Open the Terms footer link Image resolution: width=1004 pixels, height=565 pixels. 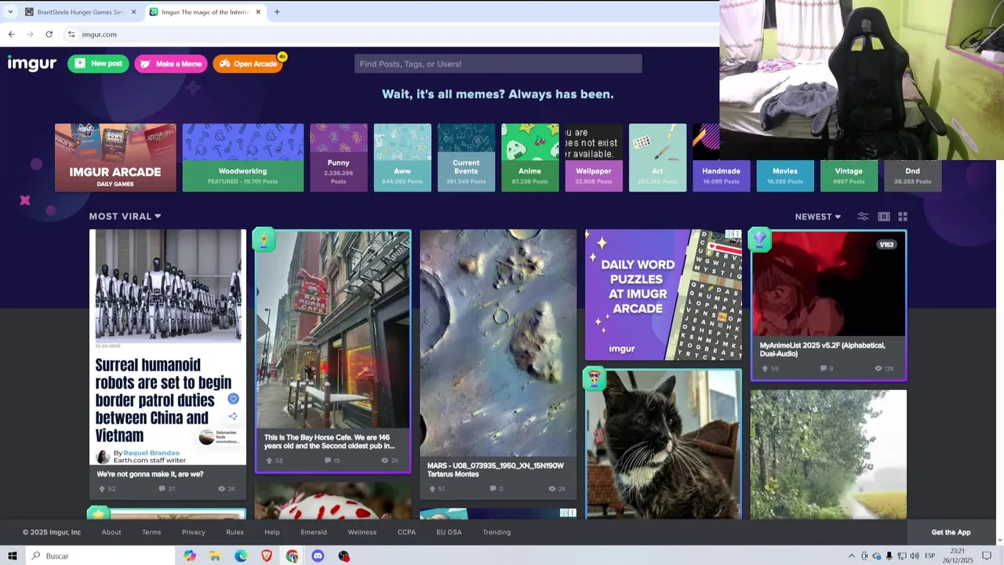pyautogui.click(x=151, y=532)
